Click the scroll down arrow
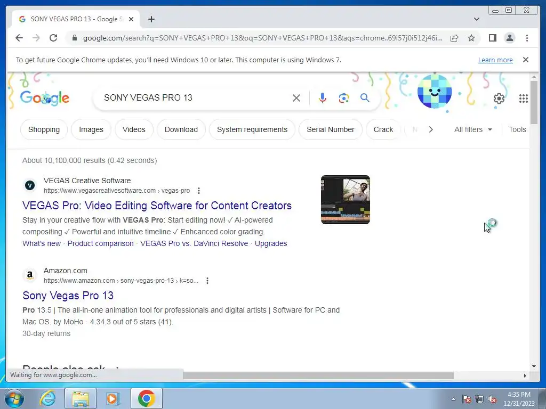Viewport: 546px width, 409px height. click(534, 366)
